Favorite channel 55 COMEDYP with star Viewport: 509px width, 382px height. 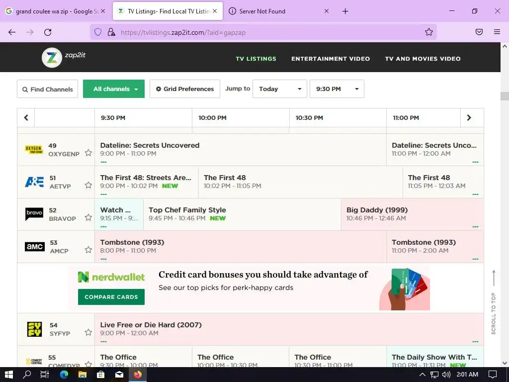click(x=88, y=364)
